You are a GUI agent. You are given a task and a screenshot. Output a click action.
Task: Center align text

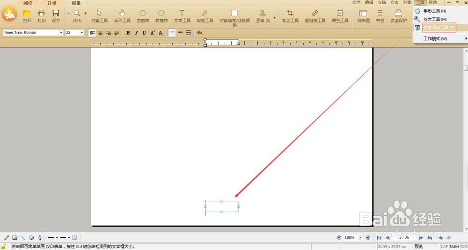pos(101,33)
